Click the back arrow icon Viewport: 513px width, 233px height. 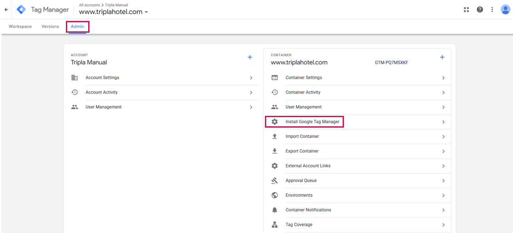click(6, 10)
